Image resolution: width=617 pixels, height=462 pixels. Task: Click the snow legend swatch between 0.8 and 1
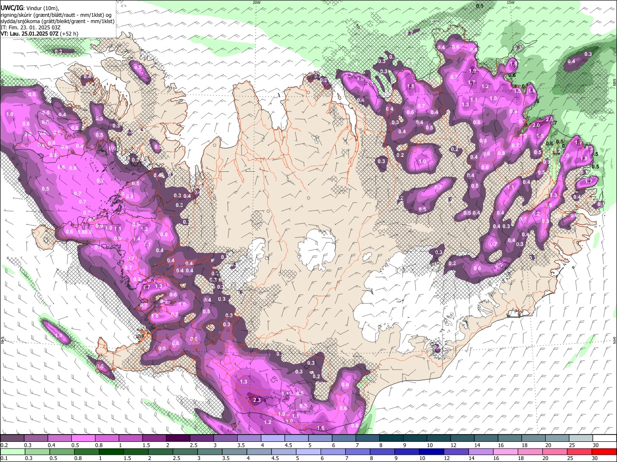pyautogui.click(x=107, y=438)
